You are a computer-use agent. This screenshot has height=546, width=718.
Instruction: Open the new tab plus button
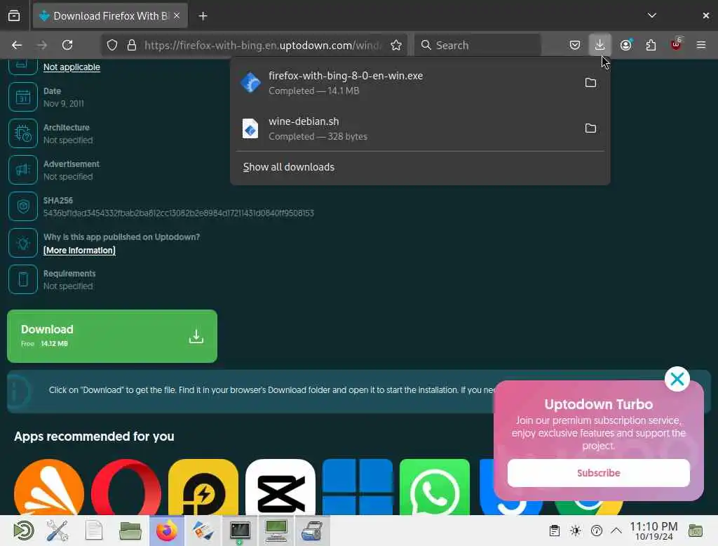click(203, 16)
